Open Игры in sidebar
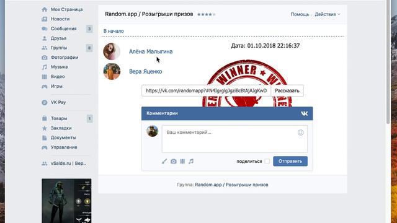 56,86
